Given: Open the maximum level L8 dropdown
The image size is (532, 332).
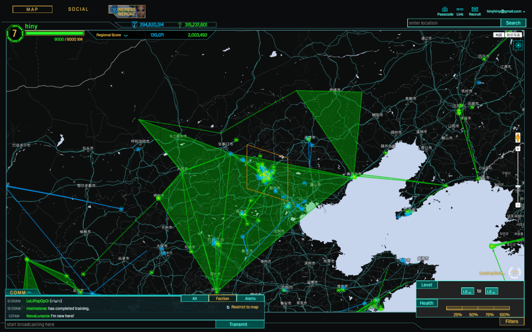Looking at the screenshot, I should click(491, 292).
